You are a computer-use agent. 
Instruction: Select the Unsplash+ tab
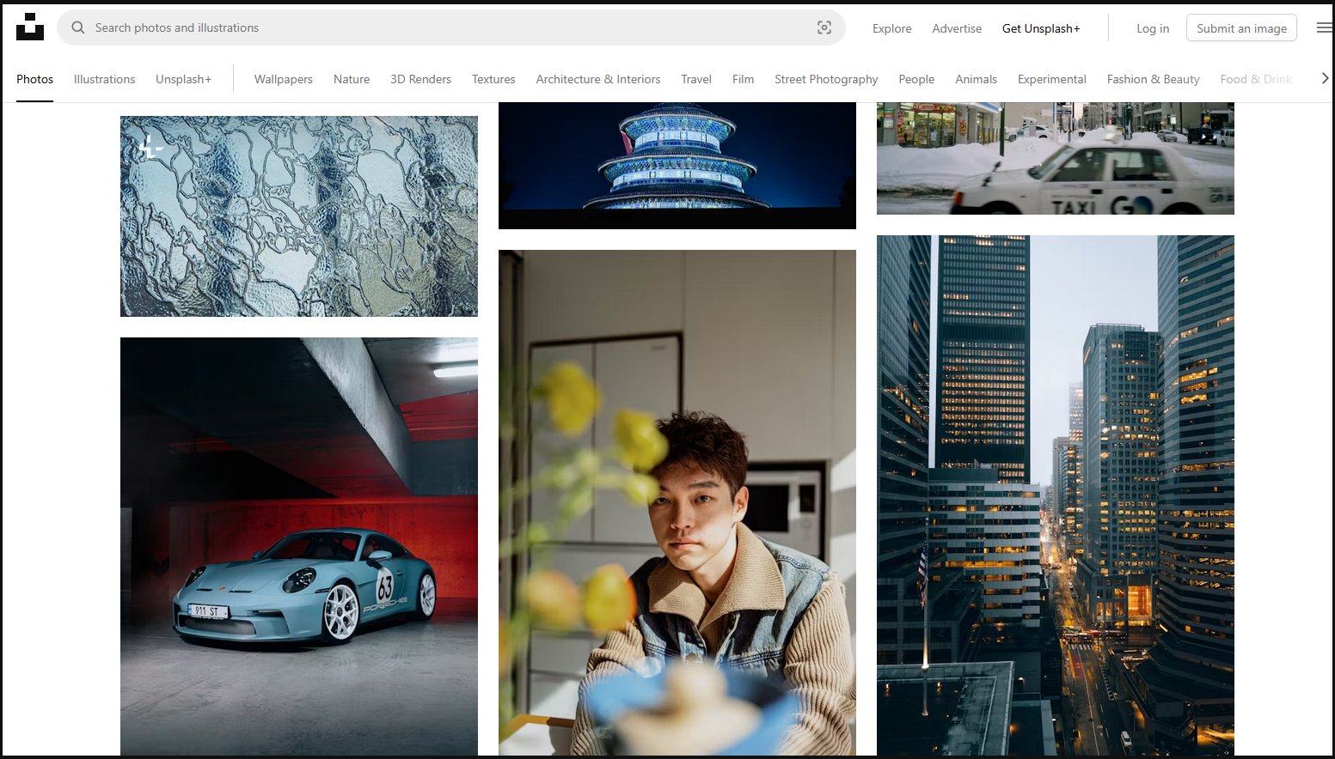[x=183, y=79]
